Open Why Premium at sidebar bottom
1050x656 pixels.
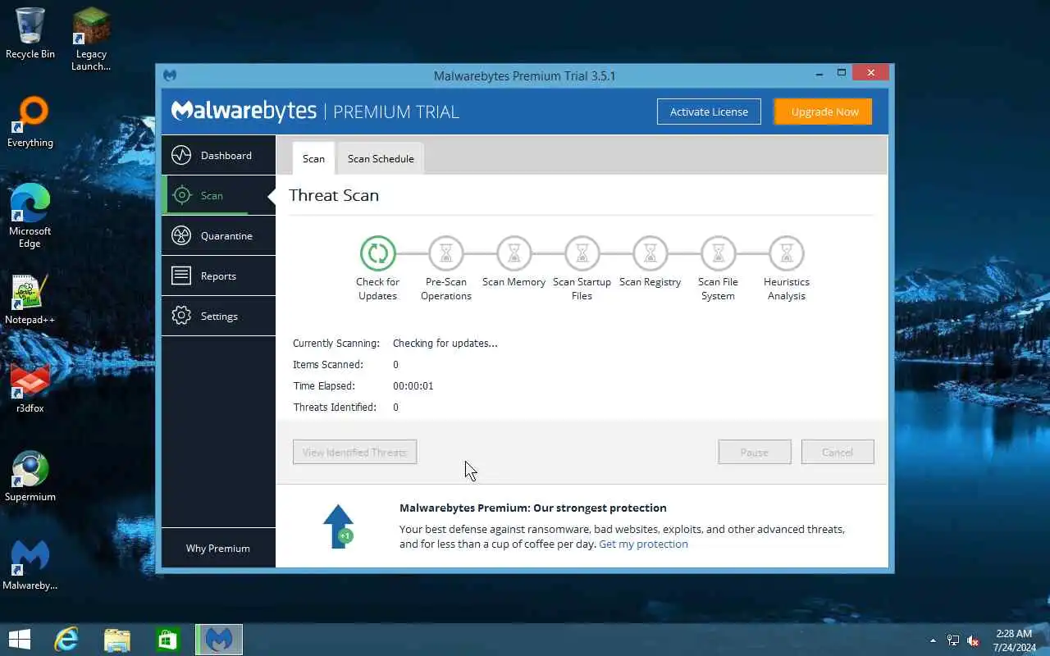218,548
